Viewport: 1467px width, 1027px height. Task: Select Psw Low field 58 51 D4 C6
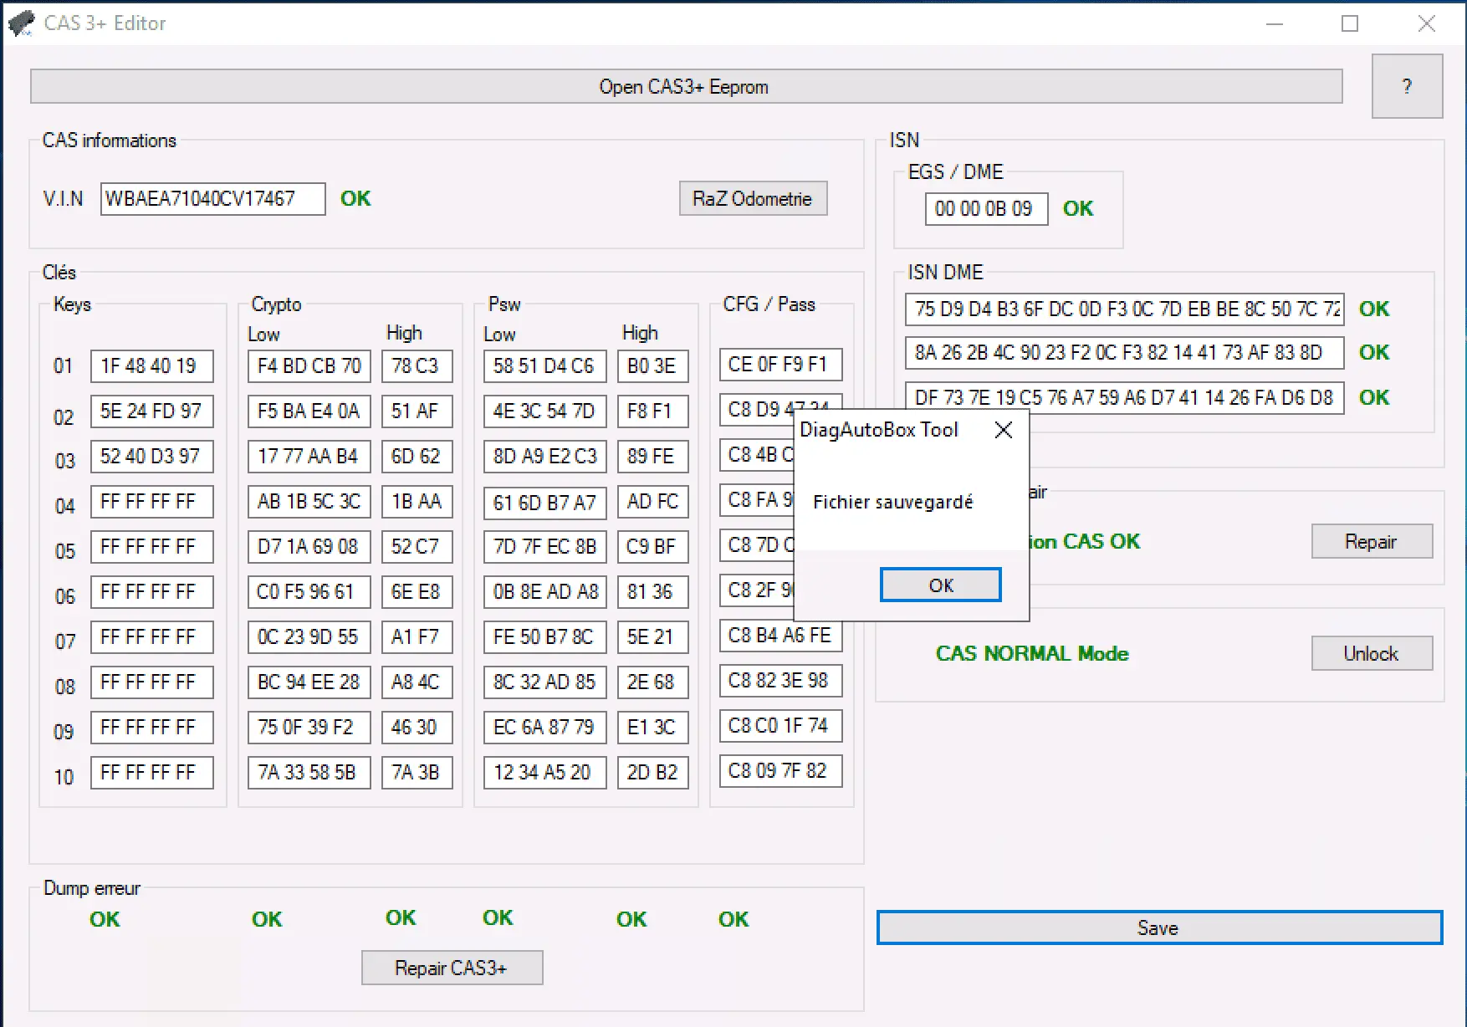click(x=544, y=365)
